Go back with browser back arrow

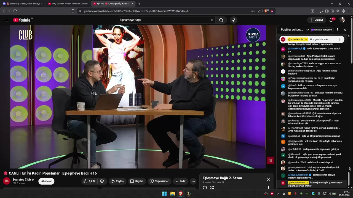4,11
